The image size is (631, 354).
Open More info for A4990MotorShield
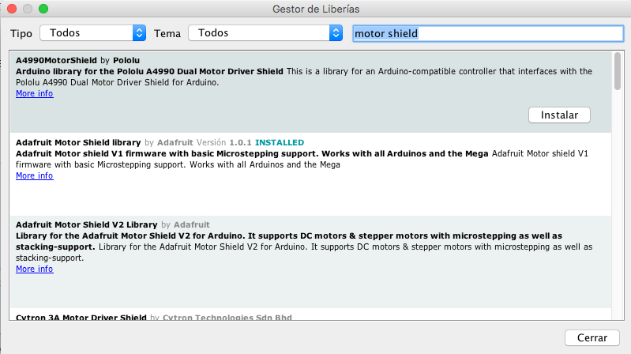coord(35,93)
